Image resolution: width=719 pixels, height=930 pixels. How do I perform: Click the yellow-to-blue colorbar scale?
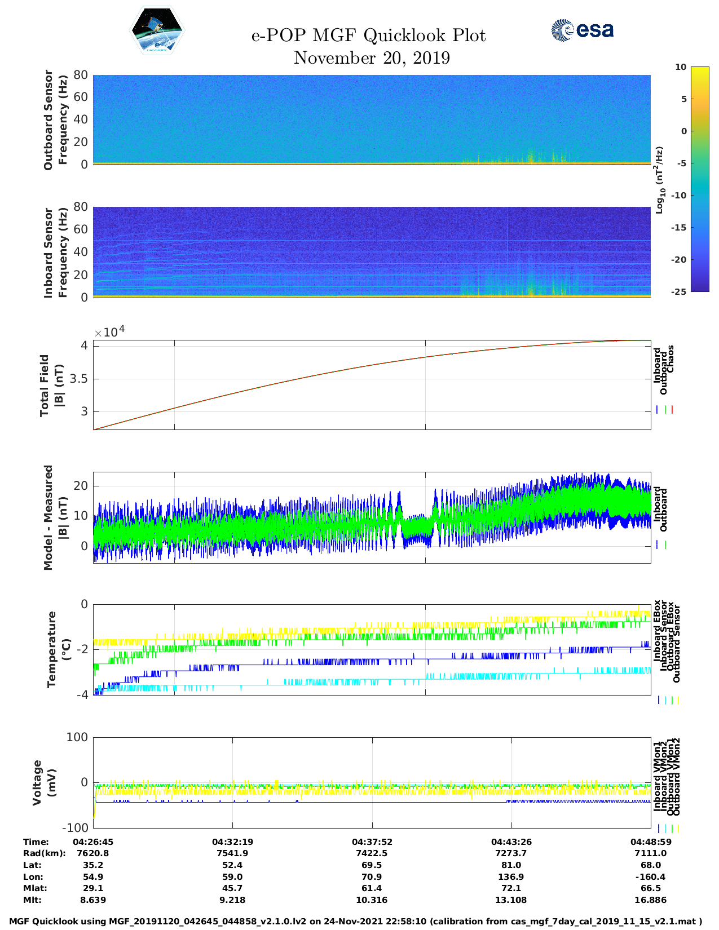(683, 179)
